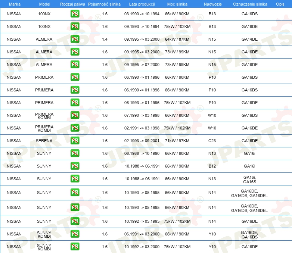292x253 pixels.
Task: Click fuel icon in the SUNNY B12 row
Action: (x=75, y=166)
